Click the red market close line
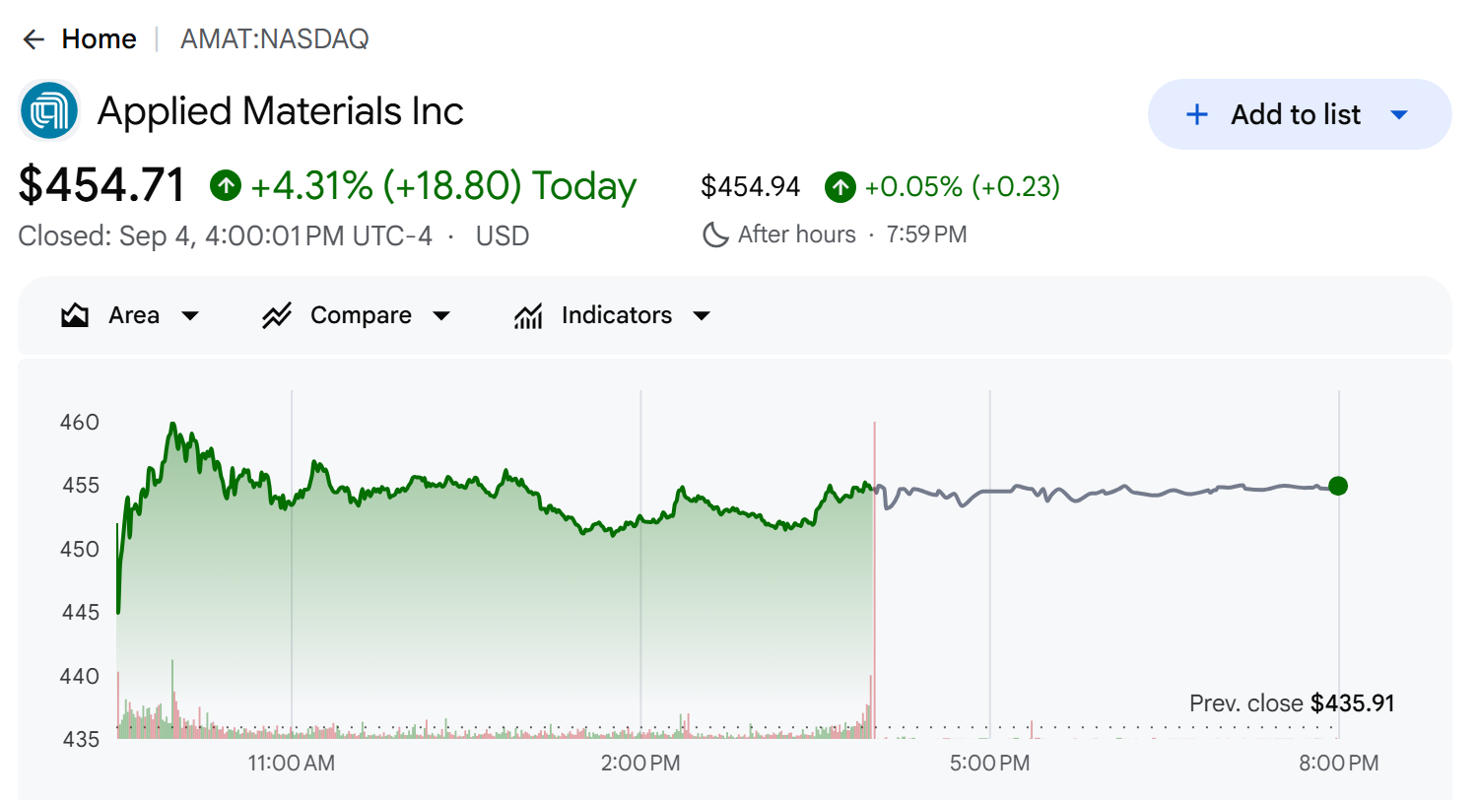The height and width of the screenshot is (800, 1478). tap(874, 579)
